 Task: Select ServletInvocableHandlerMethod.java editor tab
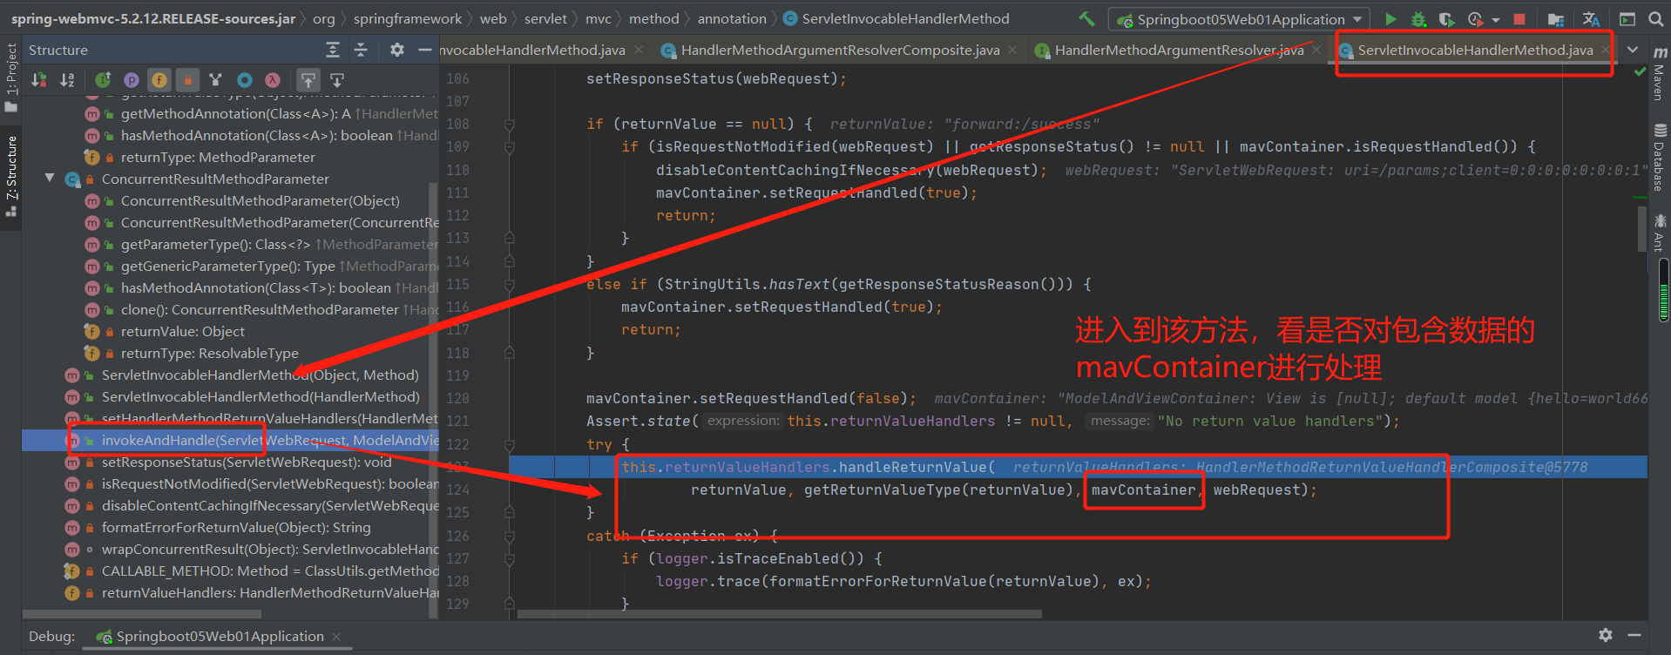point(1475,51)
